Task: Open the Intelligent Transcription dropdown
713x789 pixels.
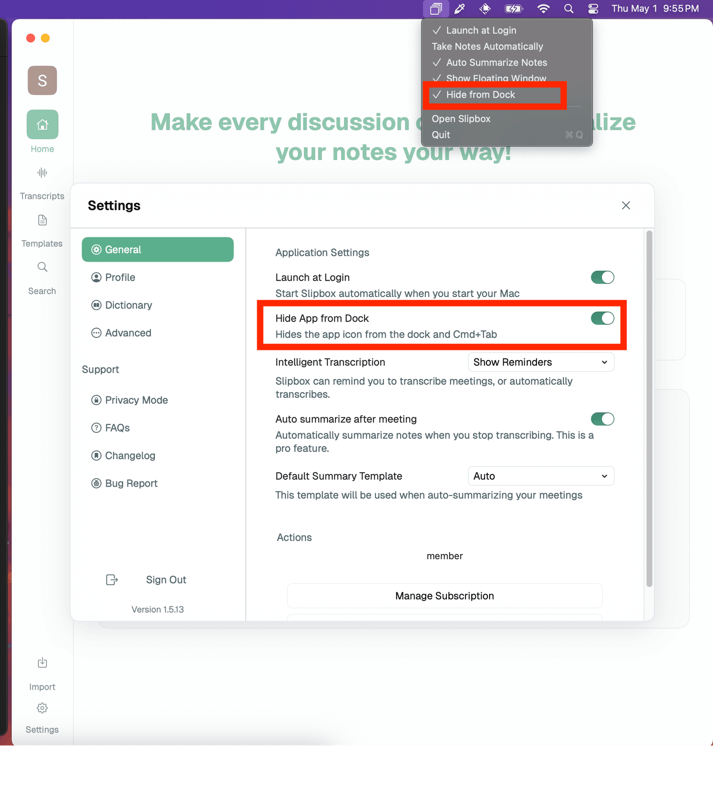Action: click(x=540, y=362)
